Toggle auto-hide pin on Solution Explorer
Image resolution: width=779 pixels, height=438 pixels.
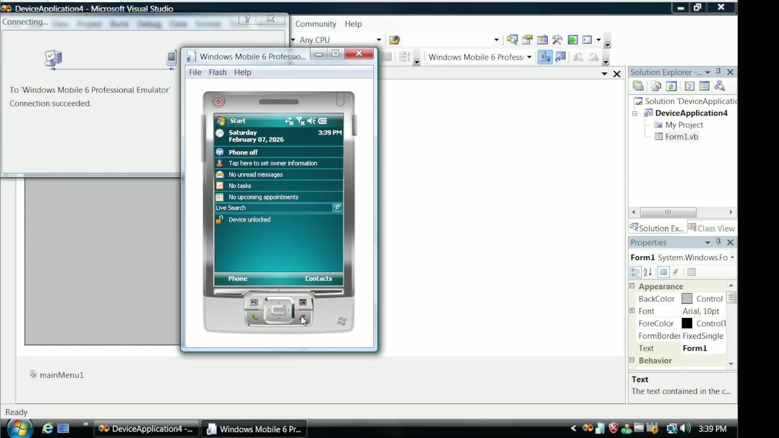click(x=719, y=72)
